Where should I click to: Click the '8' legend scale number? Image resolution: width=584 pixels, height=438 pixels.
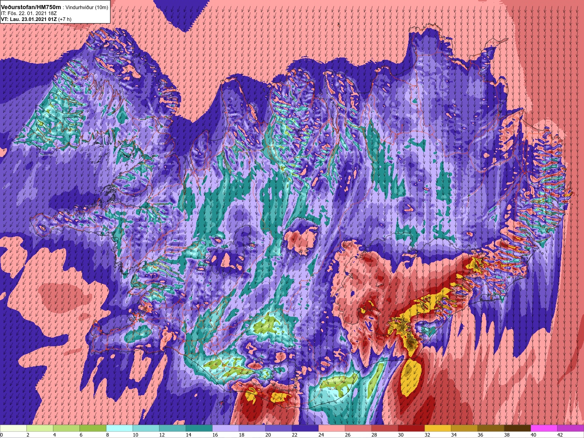pyautogui.click(x=108, y=435)
